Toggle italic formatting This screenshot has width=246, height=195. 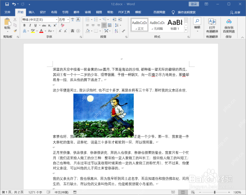[30, 25]
